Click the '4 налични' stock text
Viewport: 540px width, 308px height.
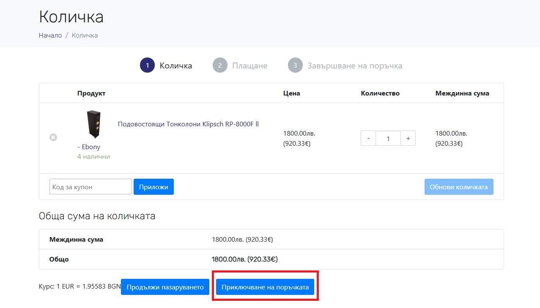(93, 156)
